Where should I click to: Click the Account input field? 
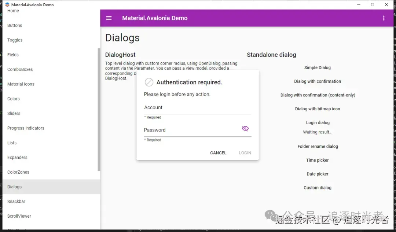click(x=198, y=108)
